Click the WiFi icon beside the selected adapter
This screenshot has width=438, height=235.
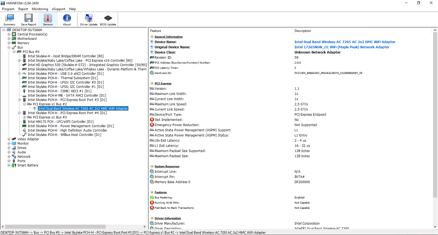click(35, 108)
